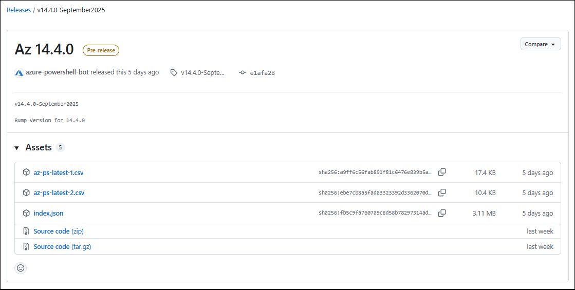Click the Assets count badge 5
The image size is (575, 290).
60,147
